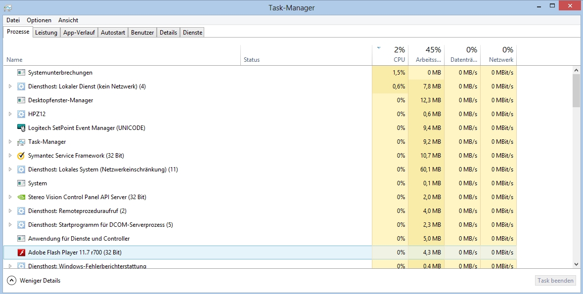This screenshot has width=583, height=294.
Task: Collapse view with Weniger Details arrow
Action: [x=11, y=281]
